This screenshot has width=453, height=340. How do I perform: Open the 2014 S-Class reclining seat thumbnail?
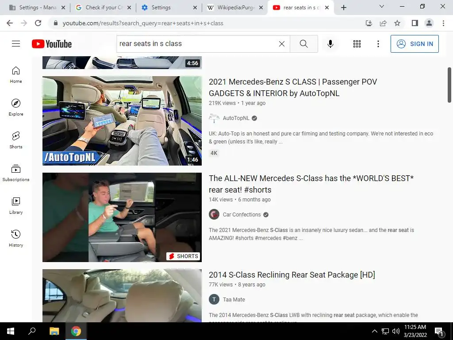click(122, 296)
